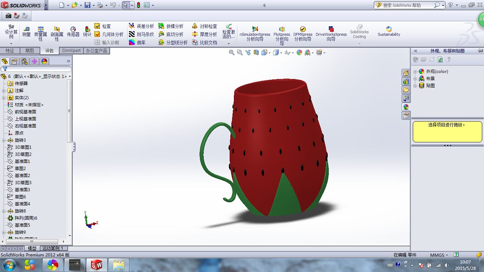Viewport: 484px width, 272px height.
Task: Toggle the 检查 checkbox
Action: pyautogui.click(x=97, y=26)
